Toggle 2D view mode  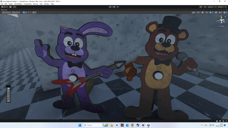[x=198, y=12]
